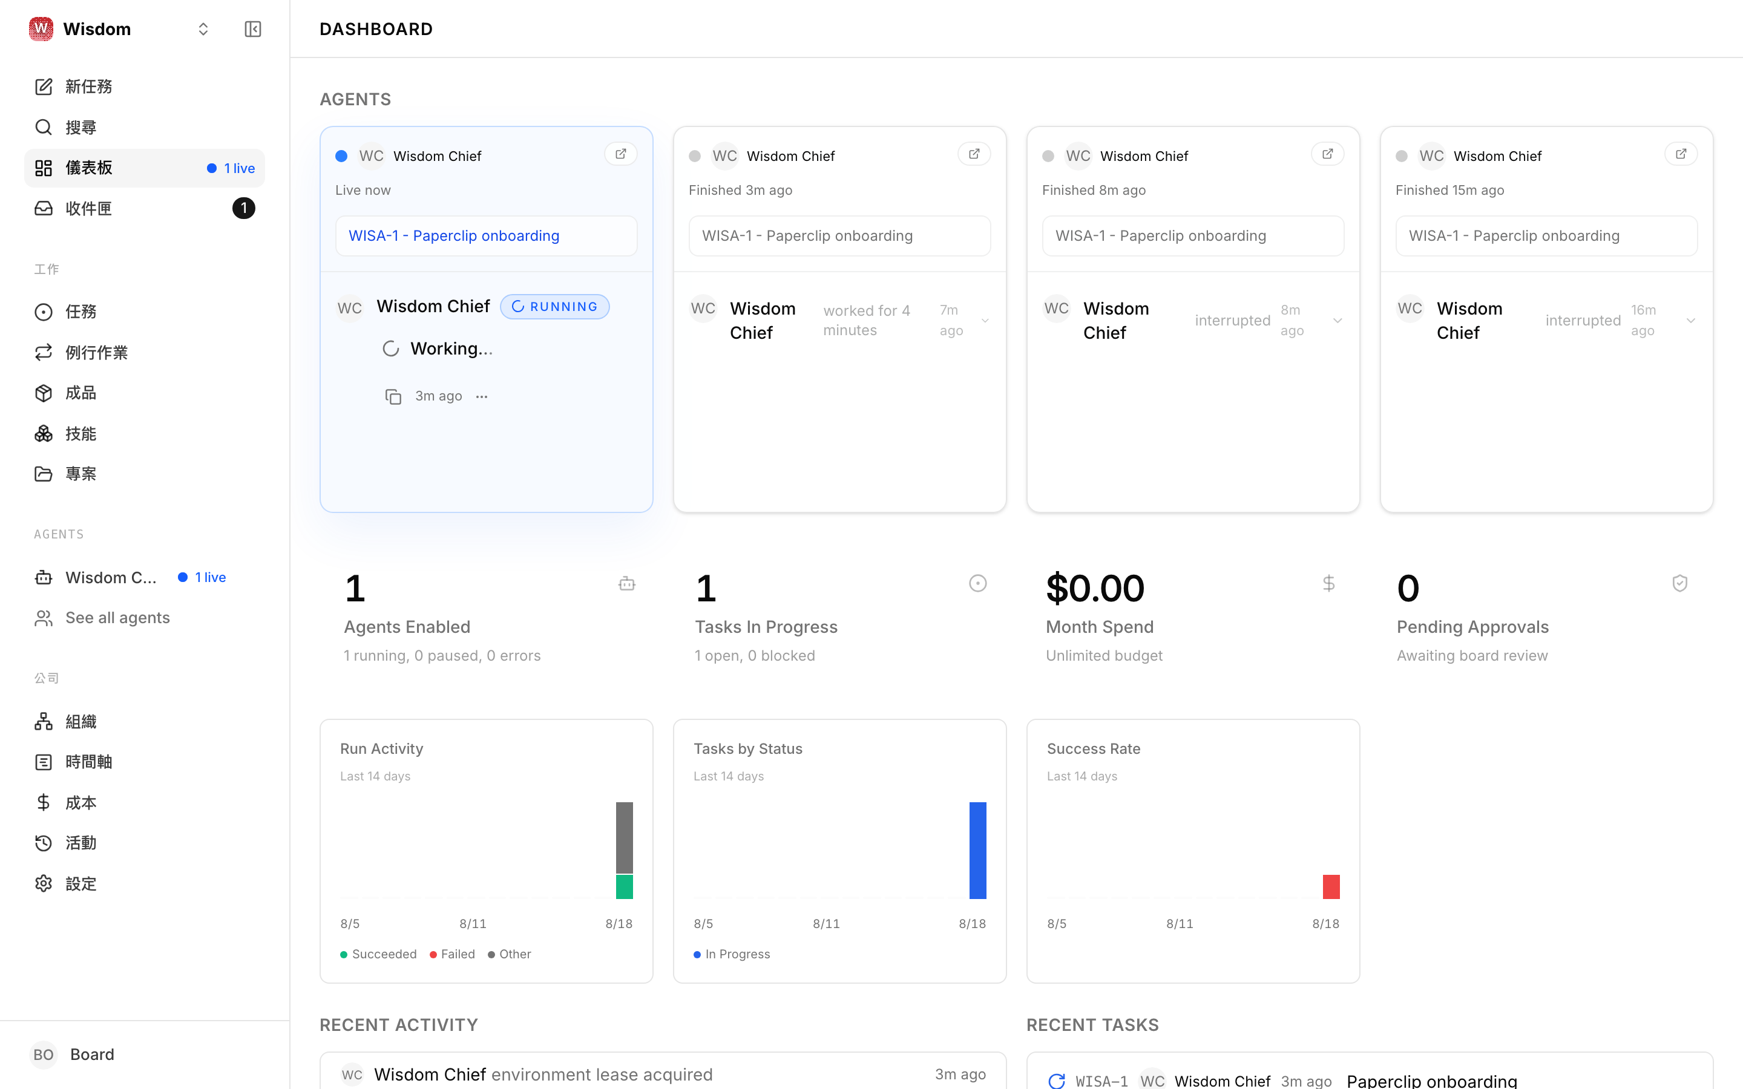The image size is (1743, 1089).
Task: Click the 設定 gear icon
Action: [44, 884]
